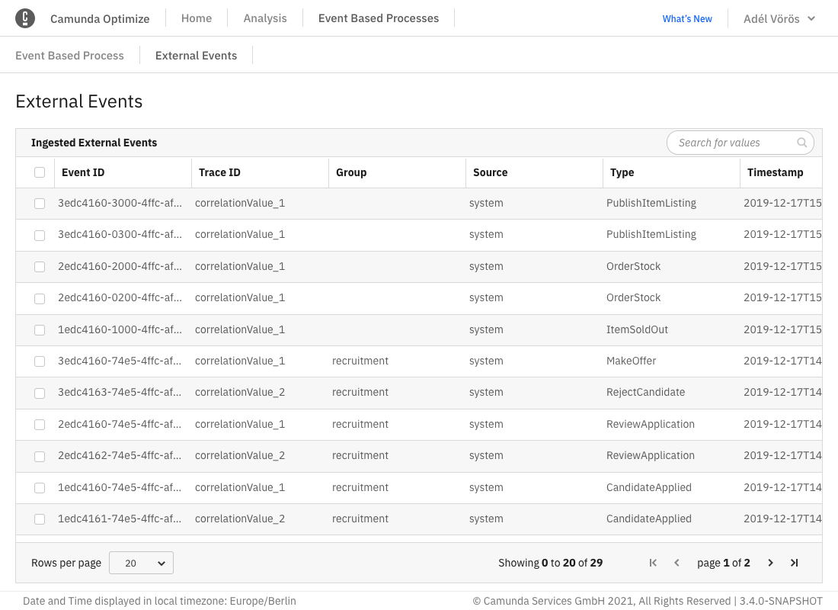Select the ItemSoldOut event row checkbox
This screenshot has width=838, height=610.
40,330
